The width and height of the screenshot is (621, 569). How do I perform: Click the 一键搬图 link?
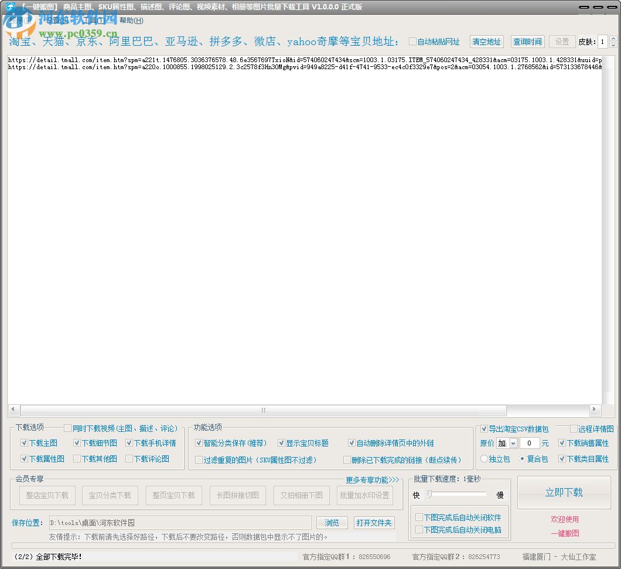pyautogui.click(x=565, y=533)
